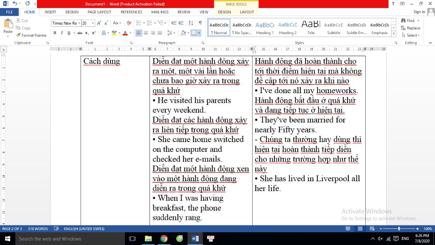Open the Table Tools LAYOUT tab
The width and height of the screenshot is (435, 245).
click(247, 12)
